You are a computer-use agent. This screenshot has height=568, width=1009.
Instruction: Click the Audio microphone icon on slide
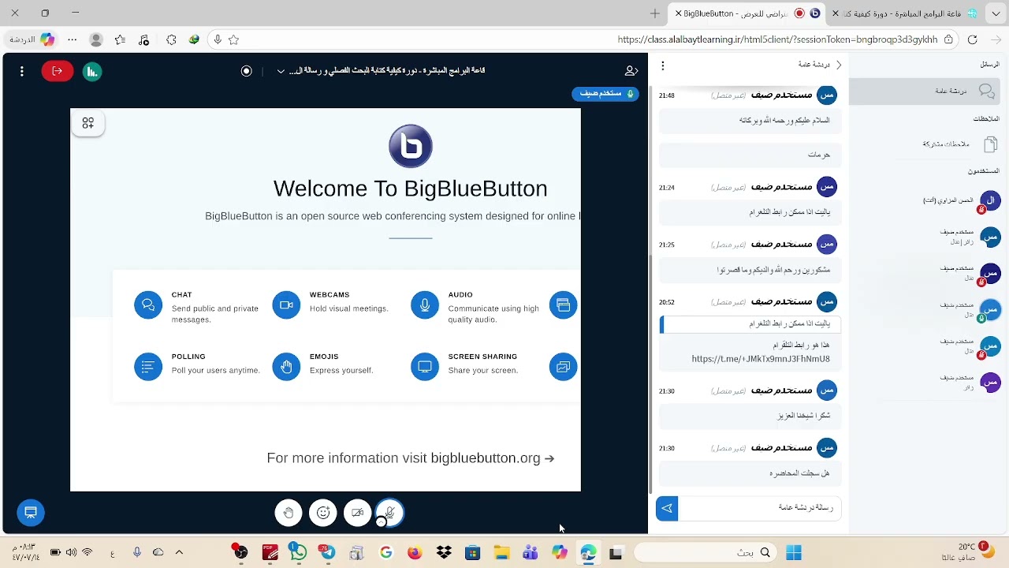(x=425, y=305)
